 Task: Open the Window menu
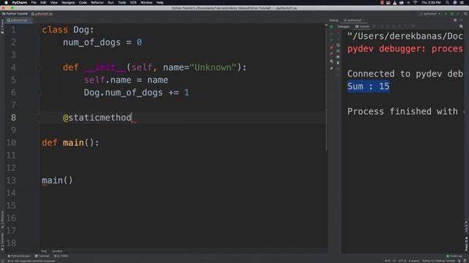147,2
